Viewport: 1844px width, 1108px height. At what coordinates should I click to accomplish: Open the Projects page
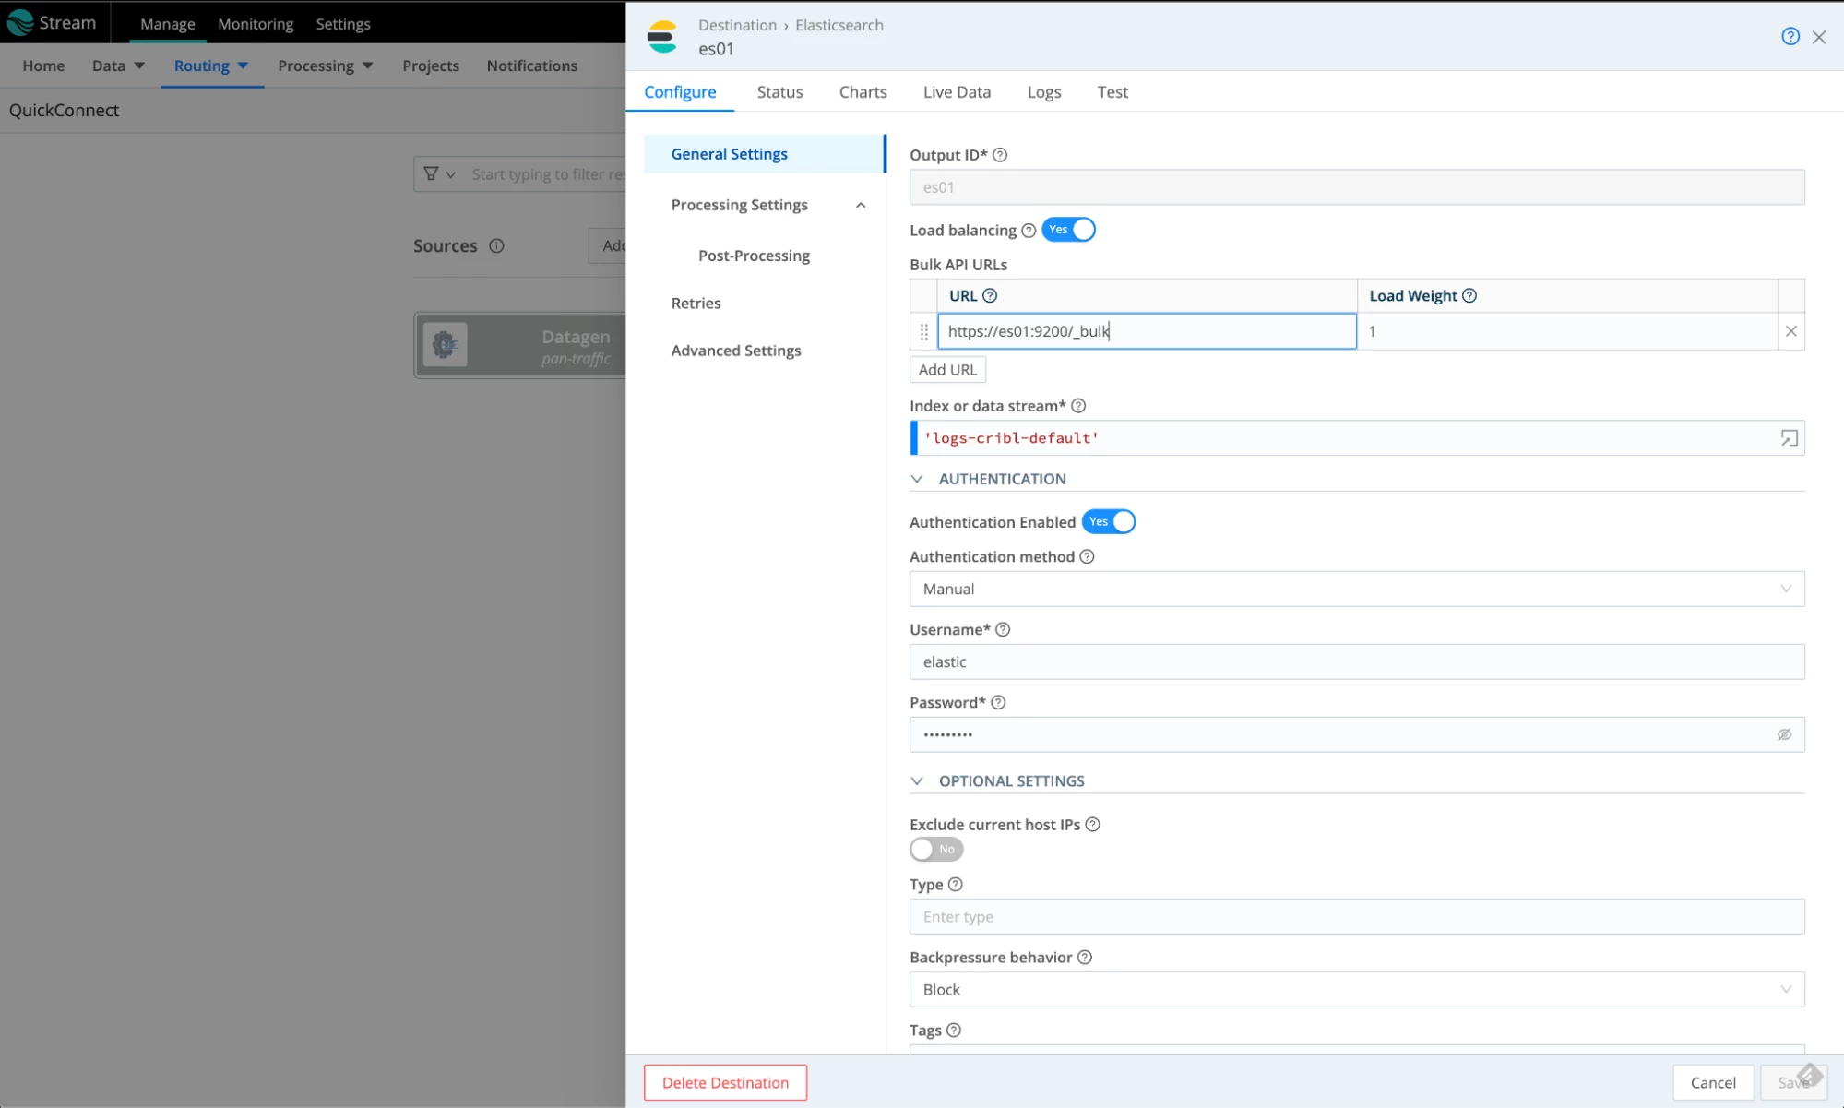[430, 66]
